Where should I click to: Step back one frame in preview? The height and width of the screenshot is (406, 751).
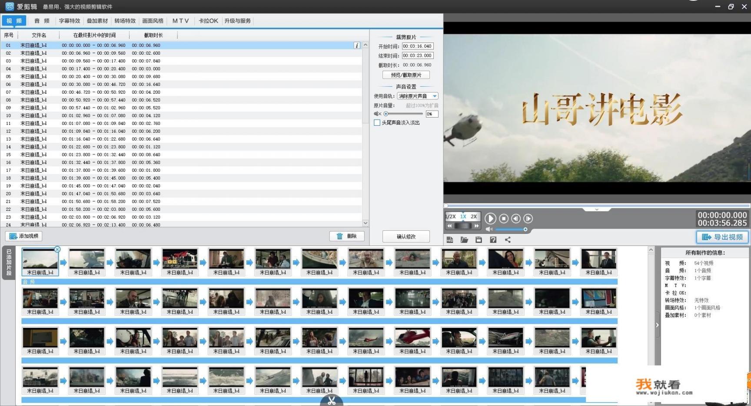coord(516,219)
